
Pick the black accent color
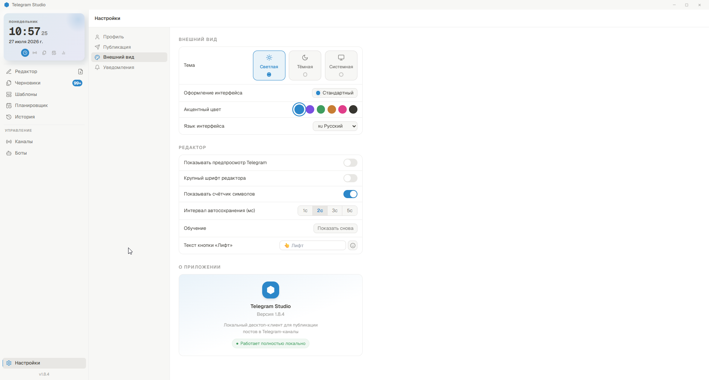(353, 110)
